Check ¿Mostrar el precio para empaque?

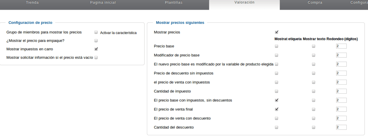(96, 41)
